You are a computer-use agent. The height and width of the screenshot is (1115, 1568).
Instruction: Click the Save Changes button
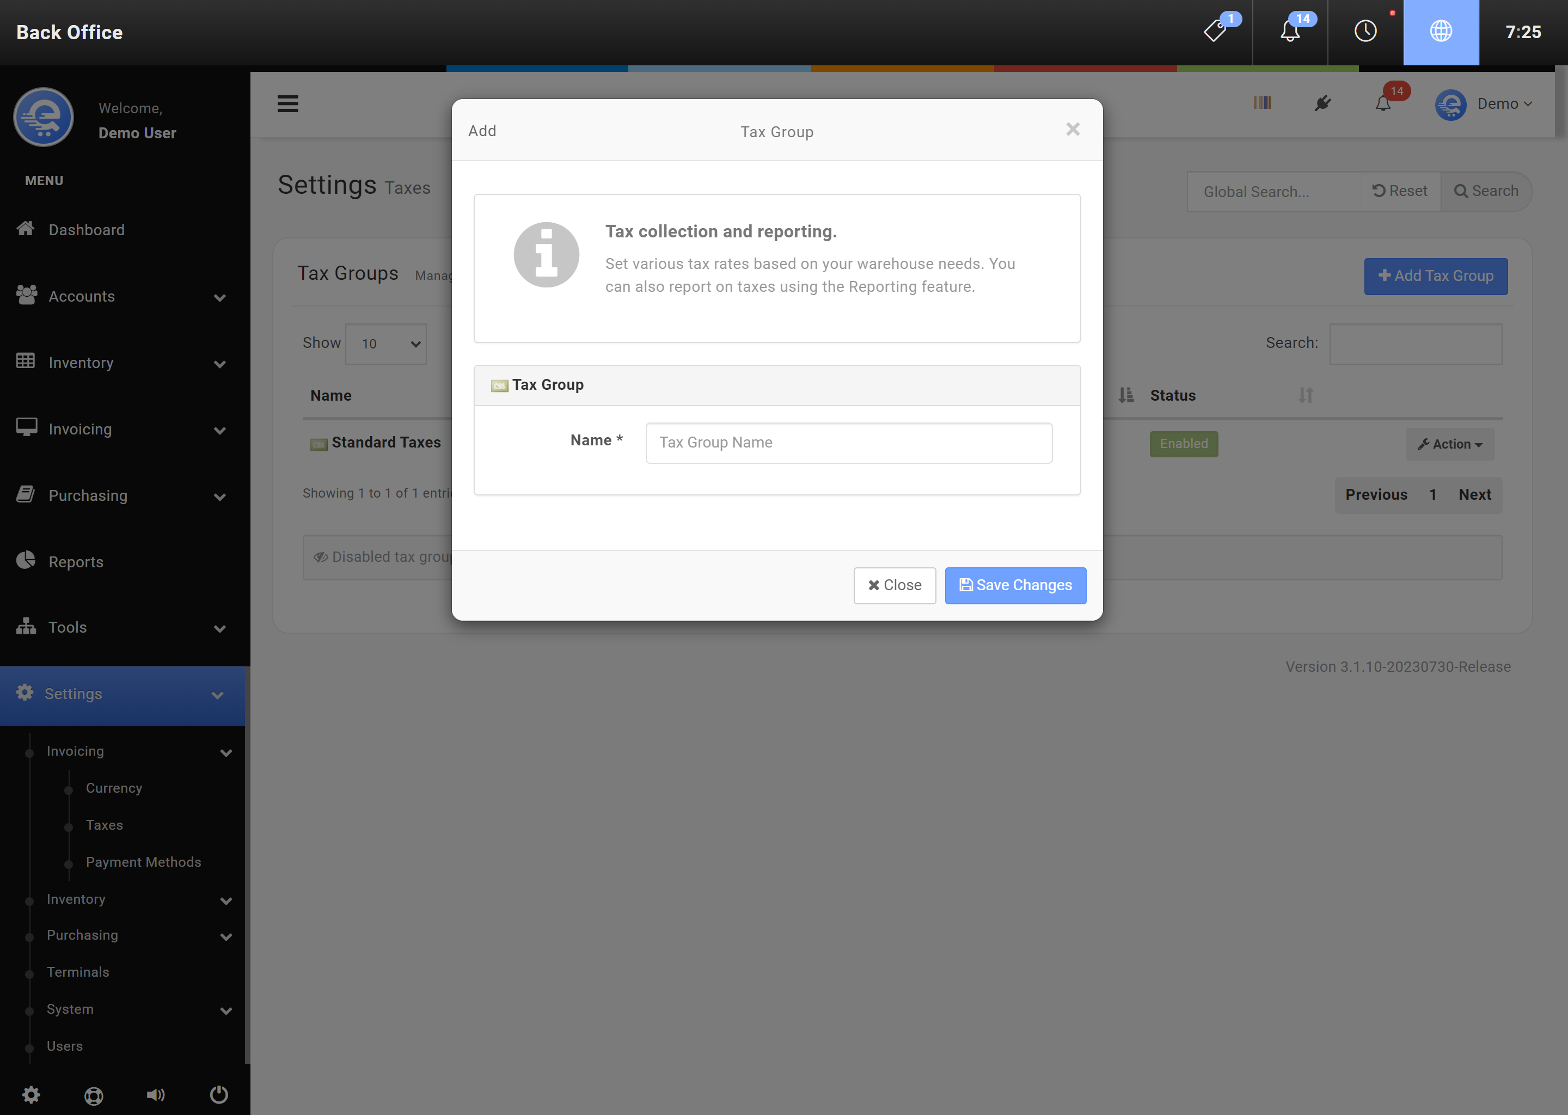pos(1015,585)
